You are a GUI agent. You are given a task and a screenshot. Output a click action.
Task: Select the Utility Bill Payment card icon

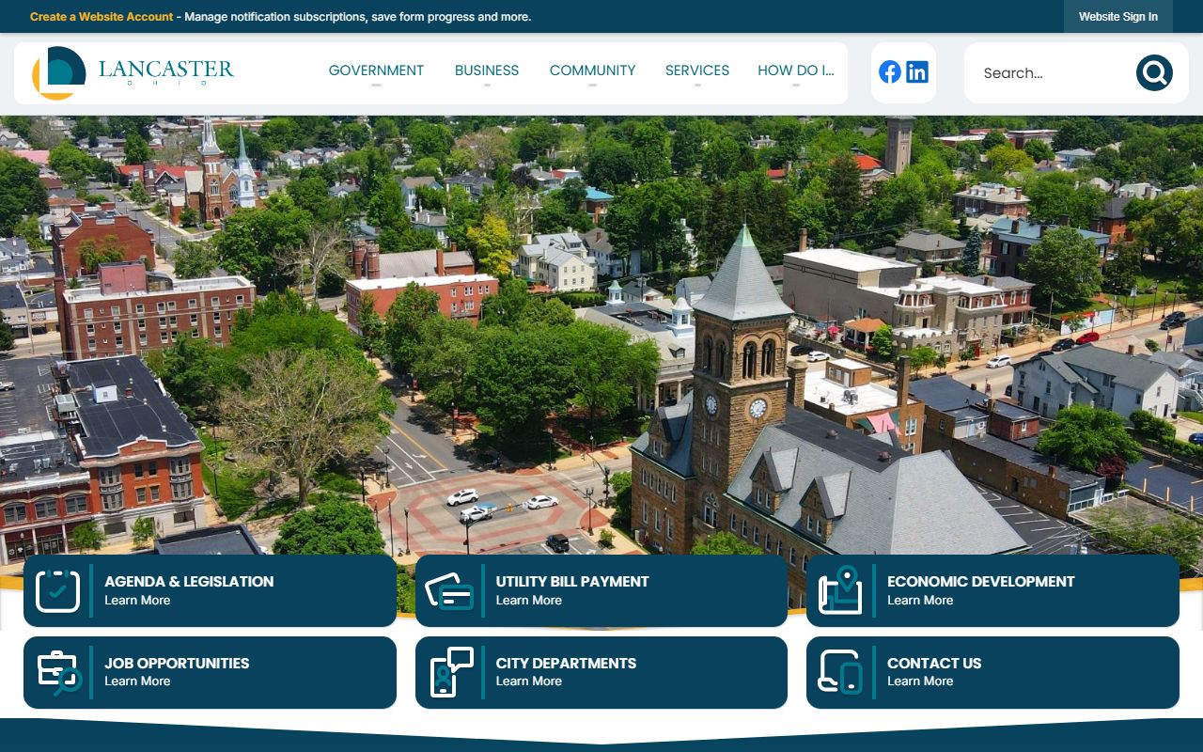[449, 590]
